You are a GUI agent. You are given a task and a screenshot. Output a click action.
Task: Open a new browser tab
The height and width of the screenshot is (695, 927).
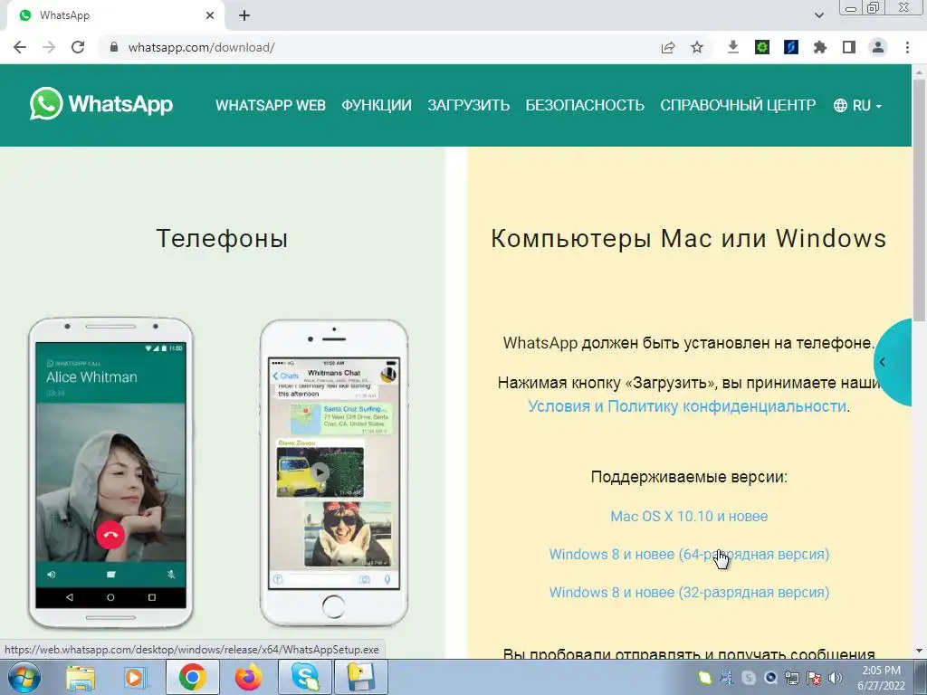[244, 15]
